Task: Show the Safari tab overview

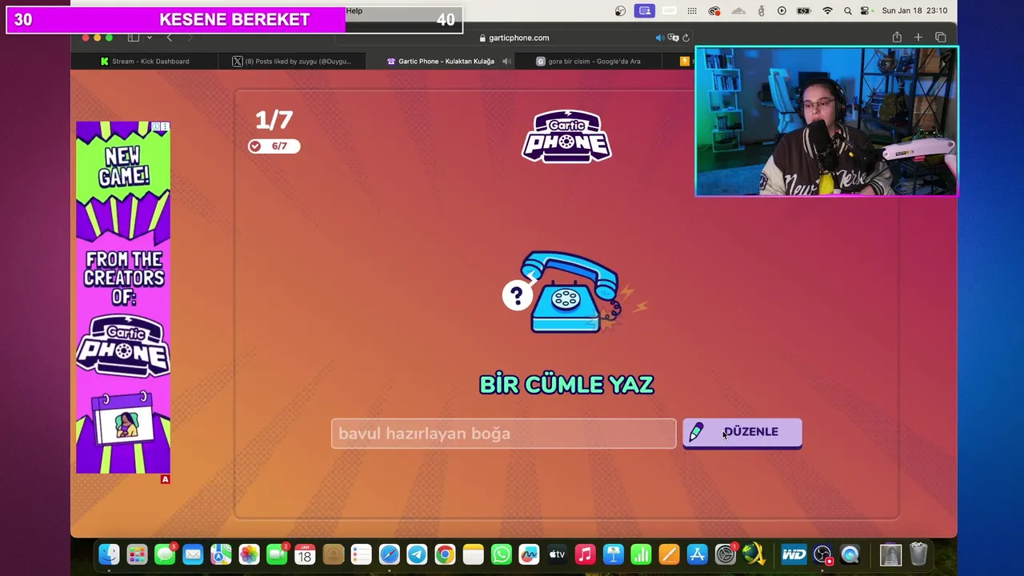Action: pyautogui.click(x=941, y=38)
